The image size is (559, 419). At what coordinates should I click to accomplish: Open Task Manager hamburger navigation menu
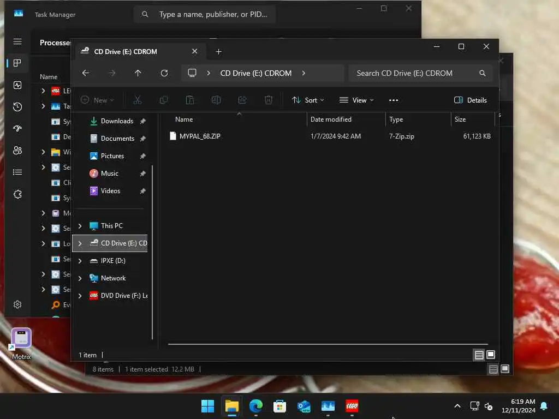click(x=17, y=41)
